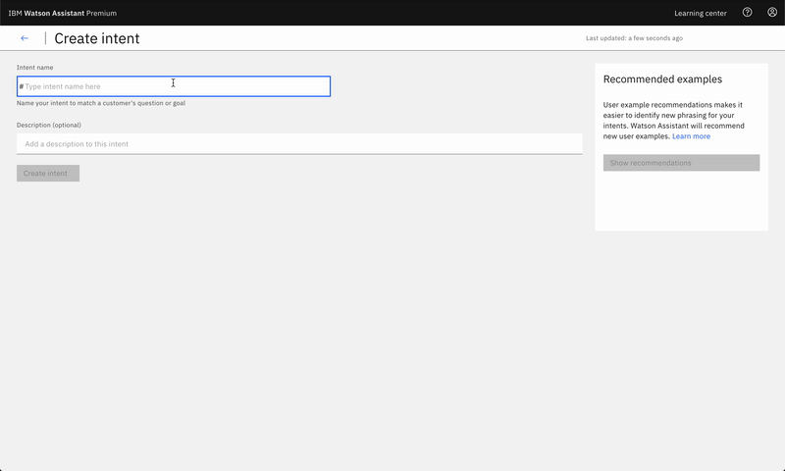785x471 pixels.
Task: Go back using the left arrow icon
Action: [25, 38]
